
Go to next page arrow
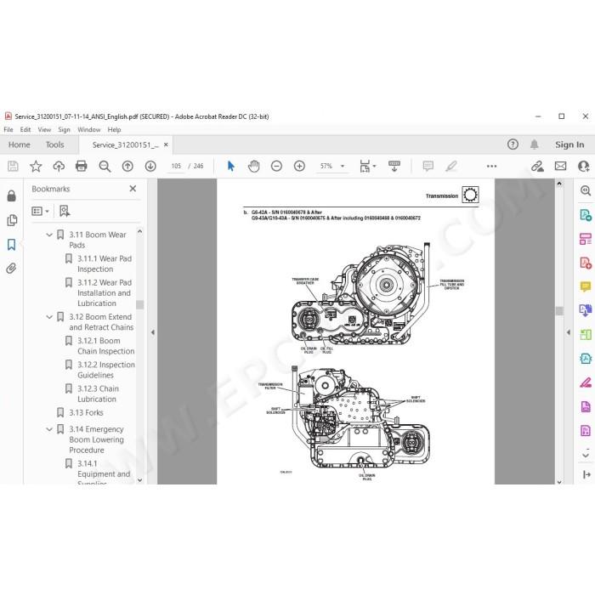click(150, 166)
